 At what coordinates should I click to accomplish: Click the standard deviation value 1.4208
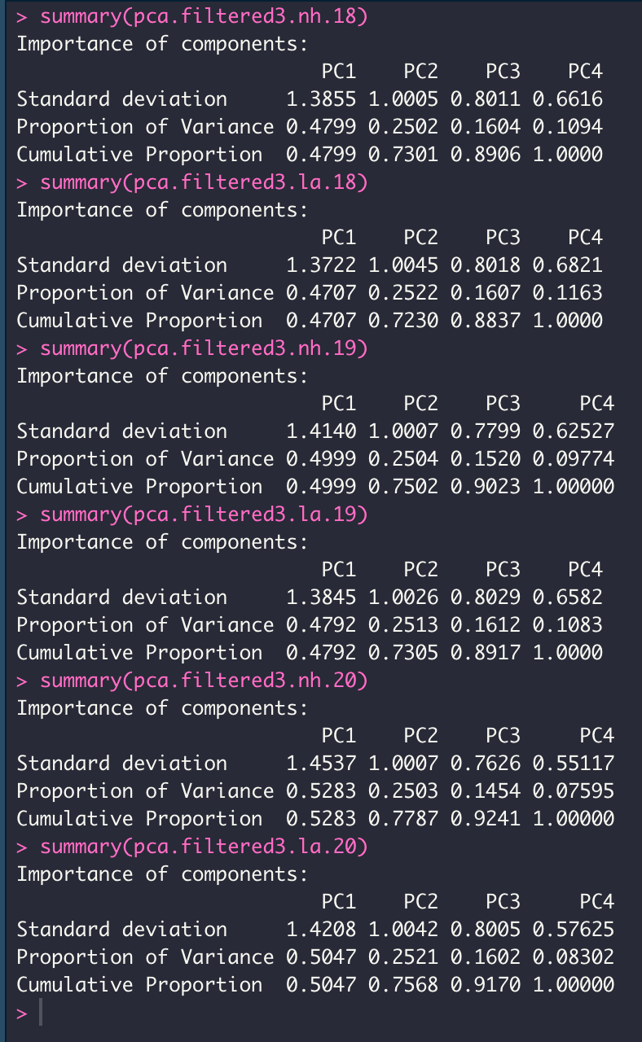(x=321, y=930)
